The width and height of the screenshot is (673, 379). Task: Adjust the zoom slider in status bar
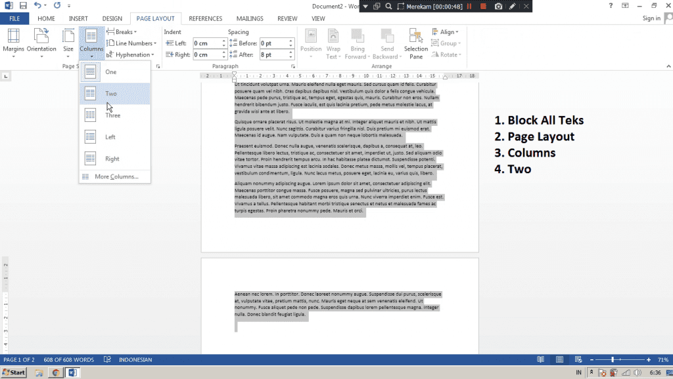click(x=613, y=360)
